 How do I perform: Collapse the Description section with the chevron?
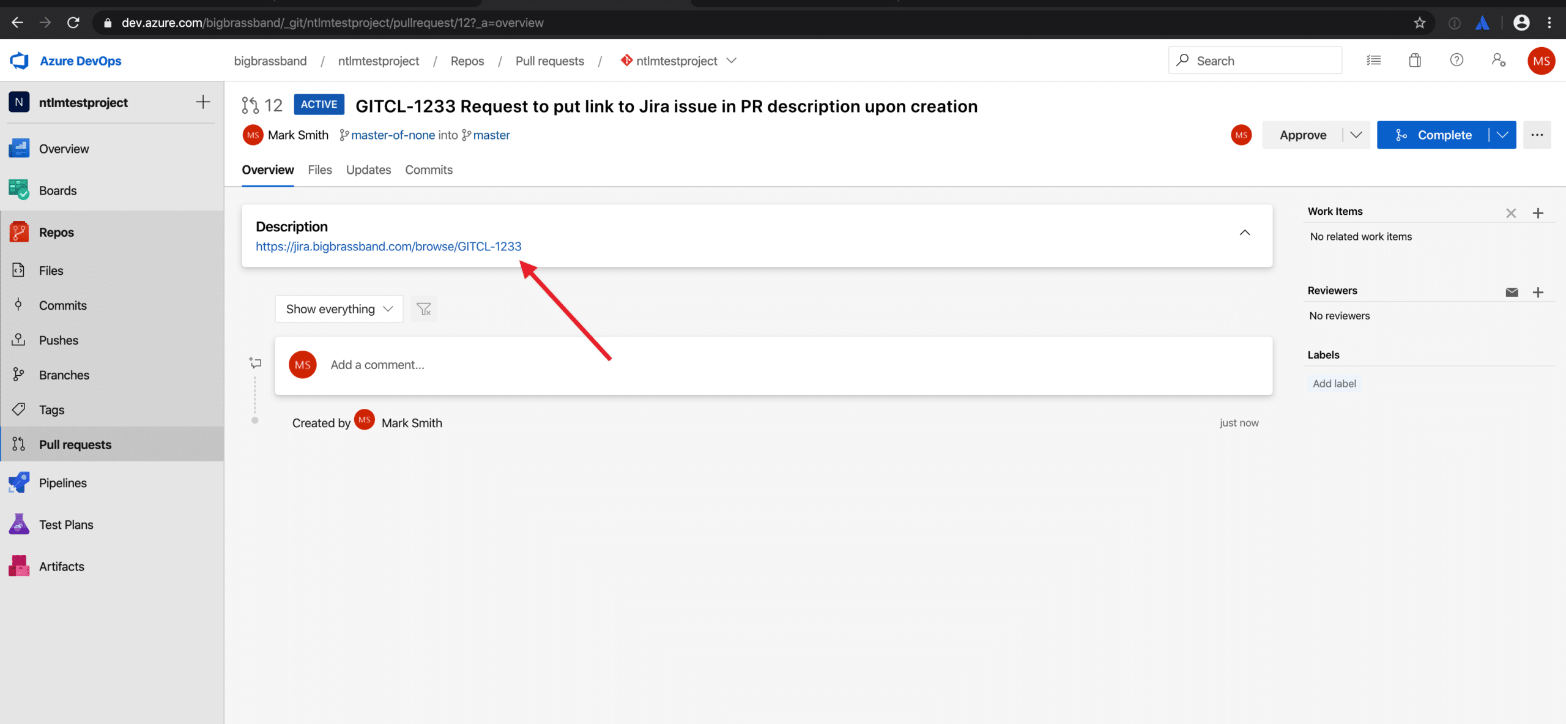click(x=1244, y=233)
